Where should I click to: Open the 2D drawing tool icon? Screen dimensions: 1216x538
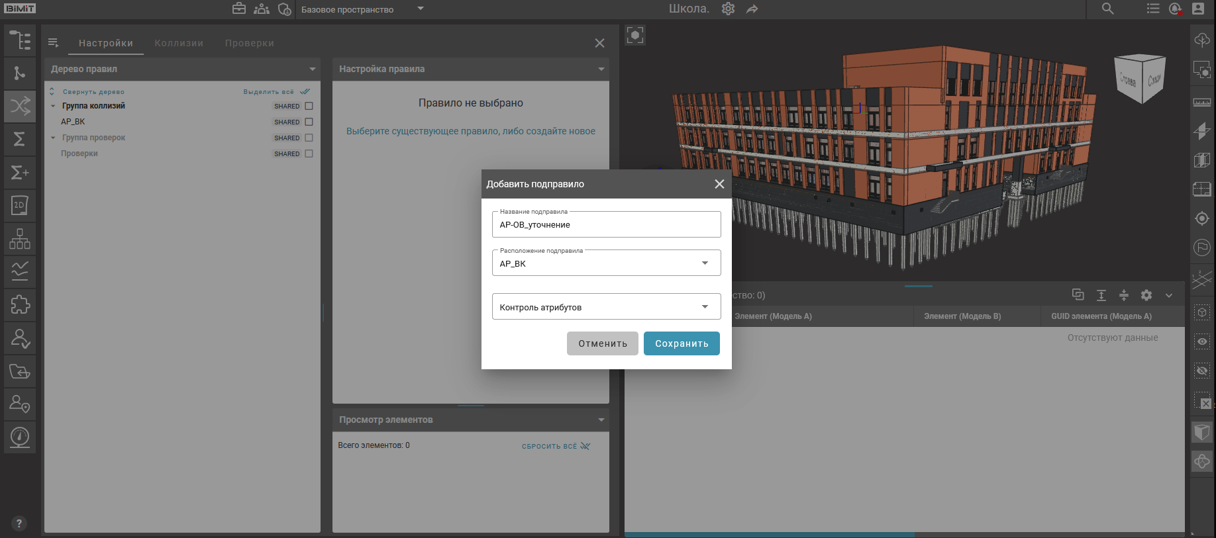20,205
